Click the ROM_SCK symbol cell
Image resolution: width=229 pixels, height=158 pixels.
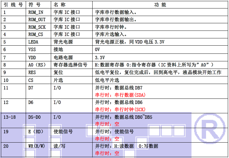pyautogui.click(x=37, y=27)
